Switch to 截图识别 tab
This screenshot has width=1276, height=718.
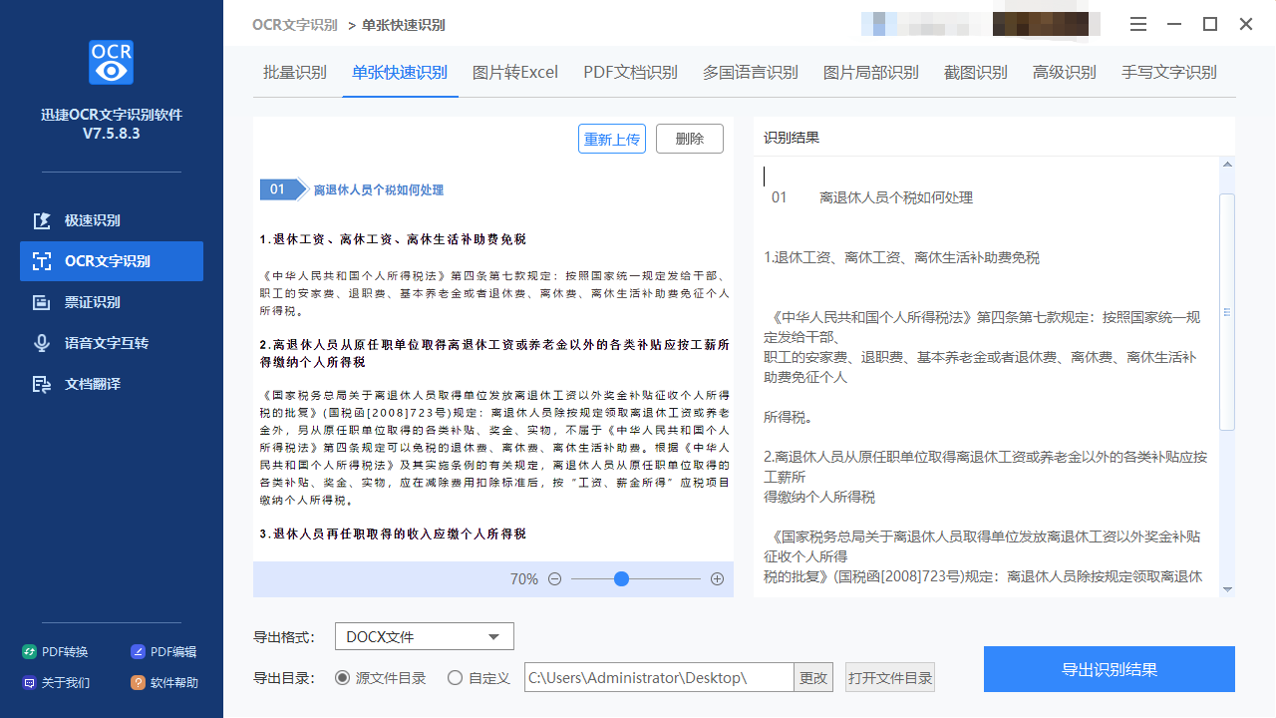(975, 72)
